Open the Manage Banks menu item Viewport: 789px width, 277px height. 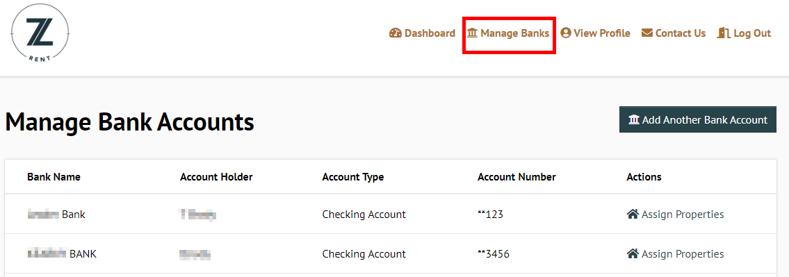pyautogui.click(x=508, y=33)
